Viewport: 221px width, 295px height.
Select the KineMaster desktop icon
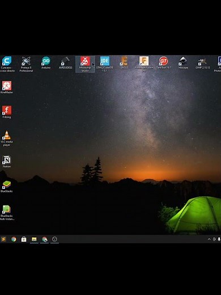[7, 87]
